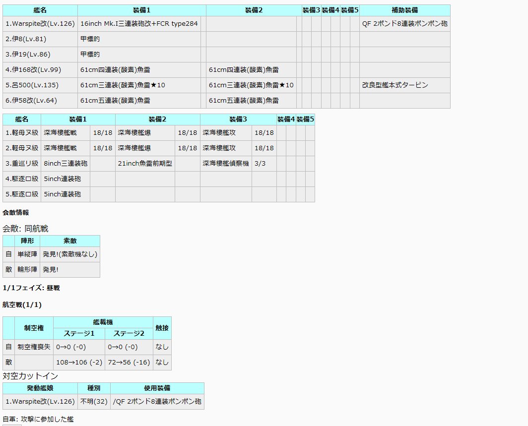The height and width of the screenshot is (426, 528).
Task: Select enemy '3.重巡リ級'
Action: (x=22, y=164)
